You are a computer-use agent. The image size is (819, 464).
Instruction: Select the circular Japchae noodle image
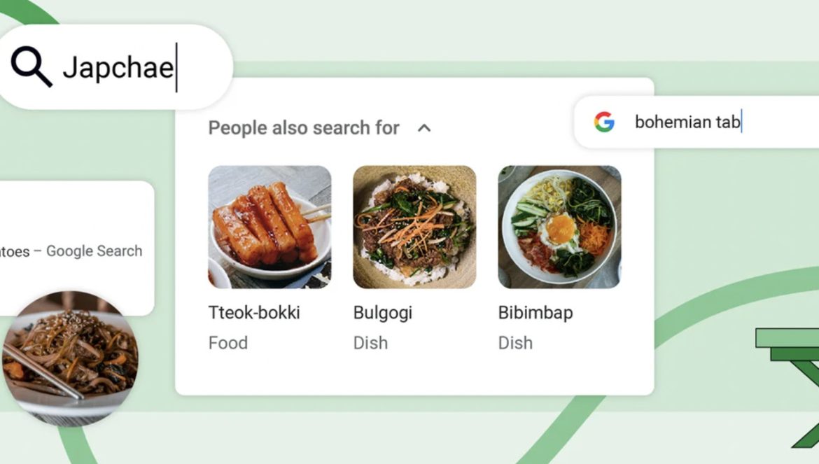click(70, 358)
